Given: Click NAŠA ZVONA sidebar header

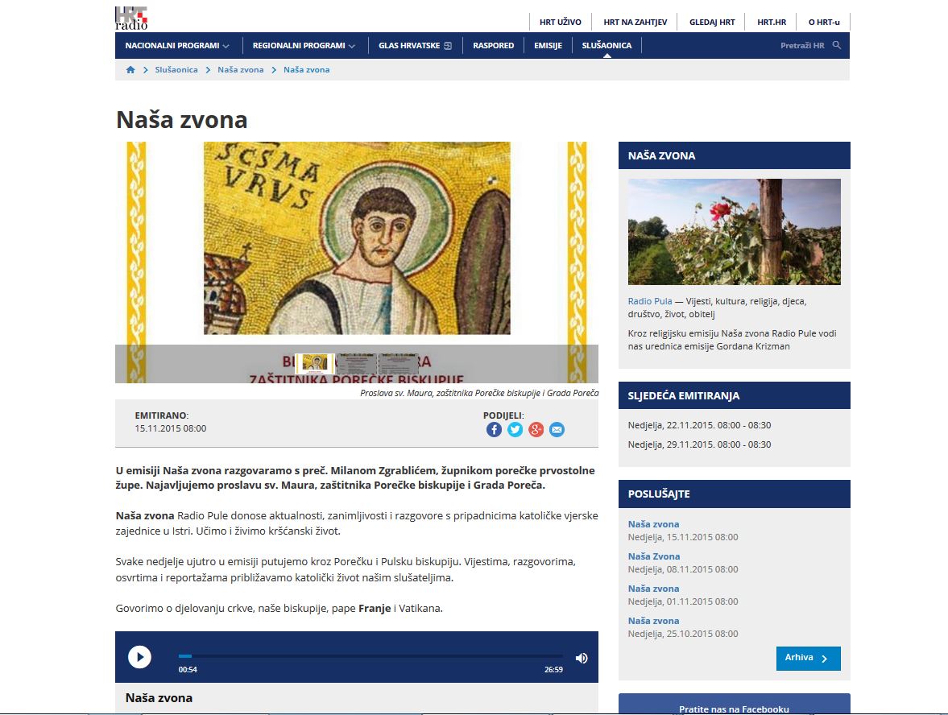Looking at the screenshot, I should click(734, 155).
